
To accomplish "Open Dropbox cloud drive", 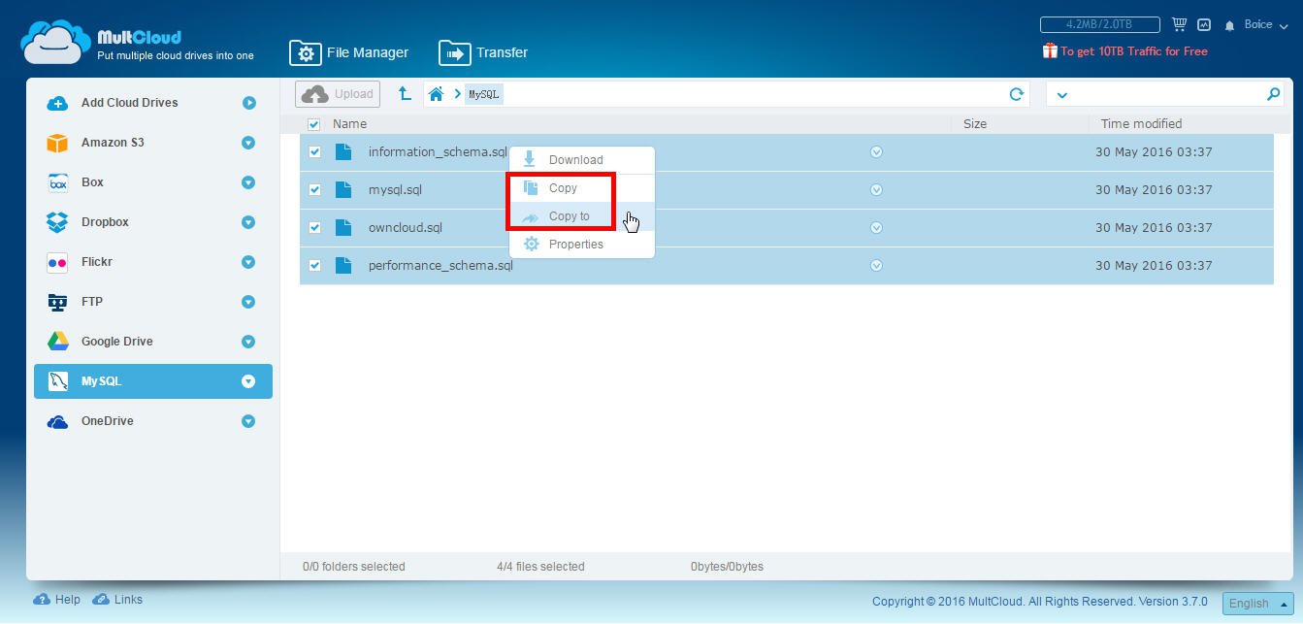I will [x=105, y=222].
